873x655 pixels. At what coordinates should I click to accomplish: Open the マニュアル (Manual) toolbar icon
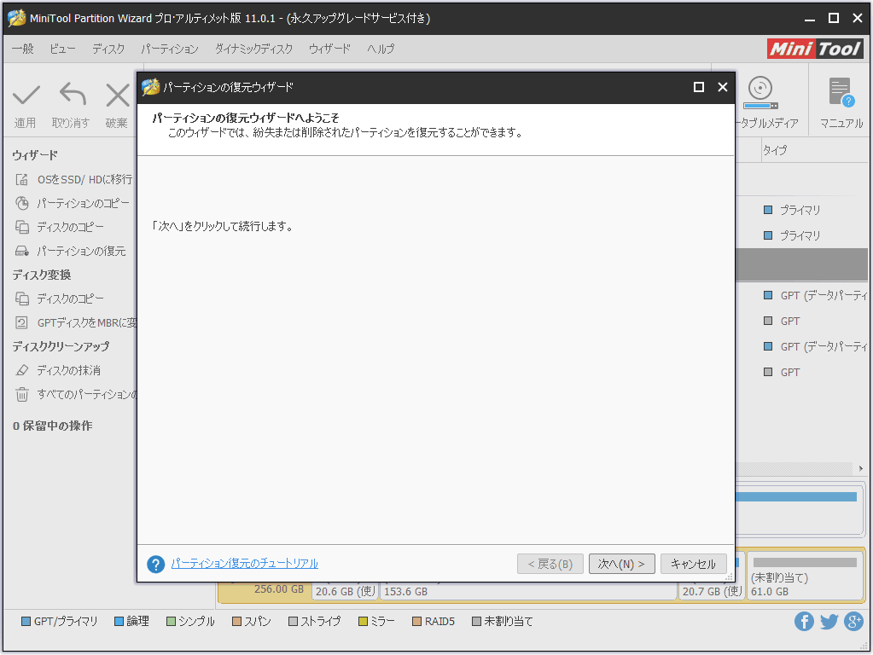[x=841, y=93]
